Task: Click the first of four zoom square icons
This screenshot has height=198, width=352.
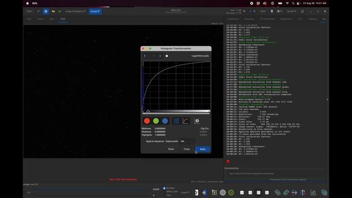Action: [242, 193]
